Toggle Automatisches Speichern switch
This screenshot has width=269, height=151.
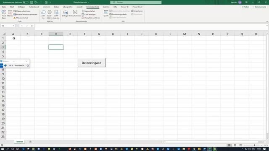[26, 2]
